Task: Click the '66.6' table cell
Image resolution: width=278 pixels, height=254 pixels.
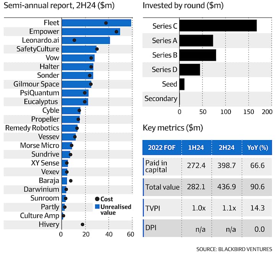Action: click(x=257, y=166)
